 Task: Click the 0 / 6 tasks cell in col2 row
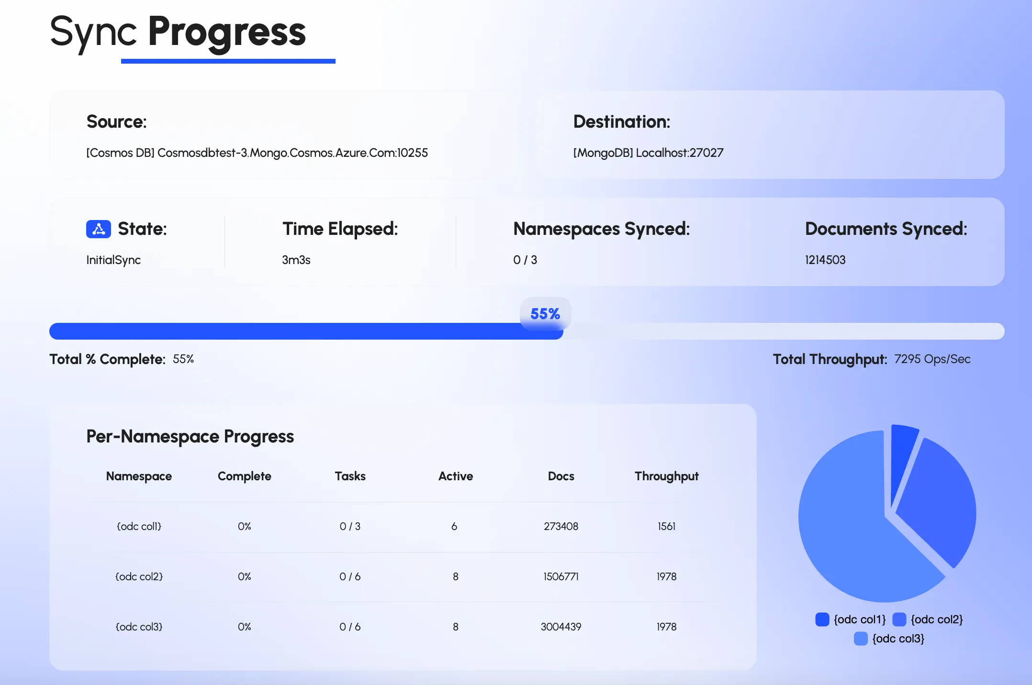tap(350, 576)
